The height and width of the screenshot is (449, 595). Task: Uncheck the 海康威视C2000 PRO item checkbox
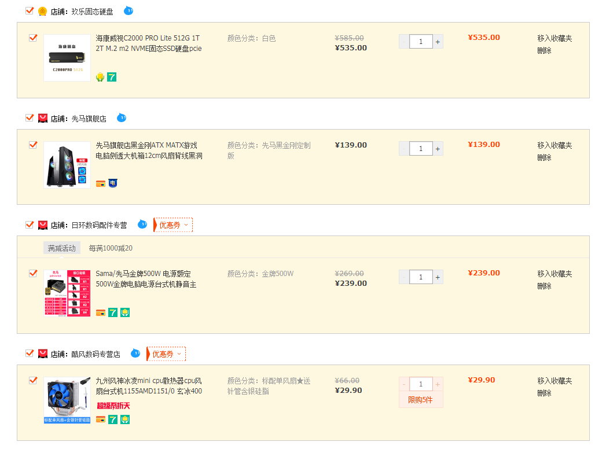33,38
